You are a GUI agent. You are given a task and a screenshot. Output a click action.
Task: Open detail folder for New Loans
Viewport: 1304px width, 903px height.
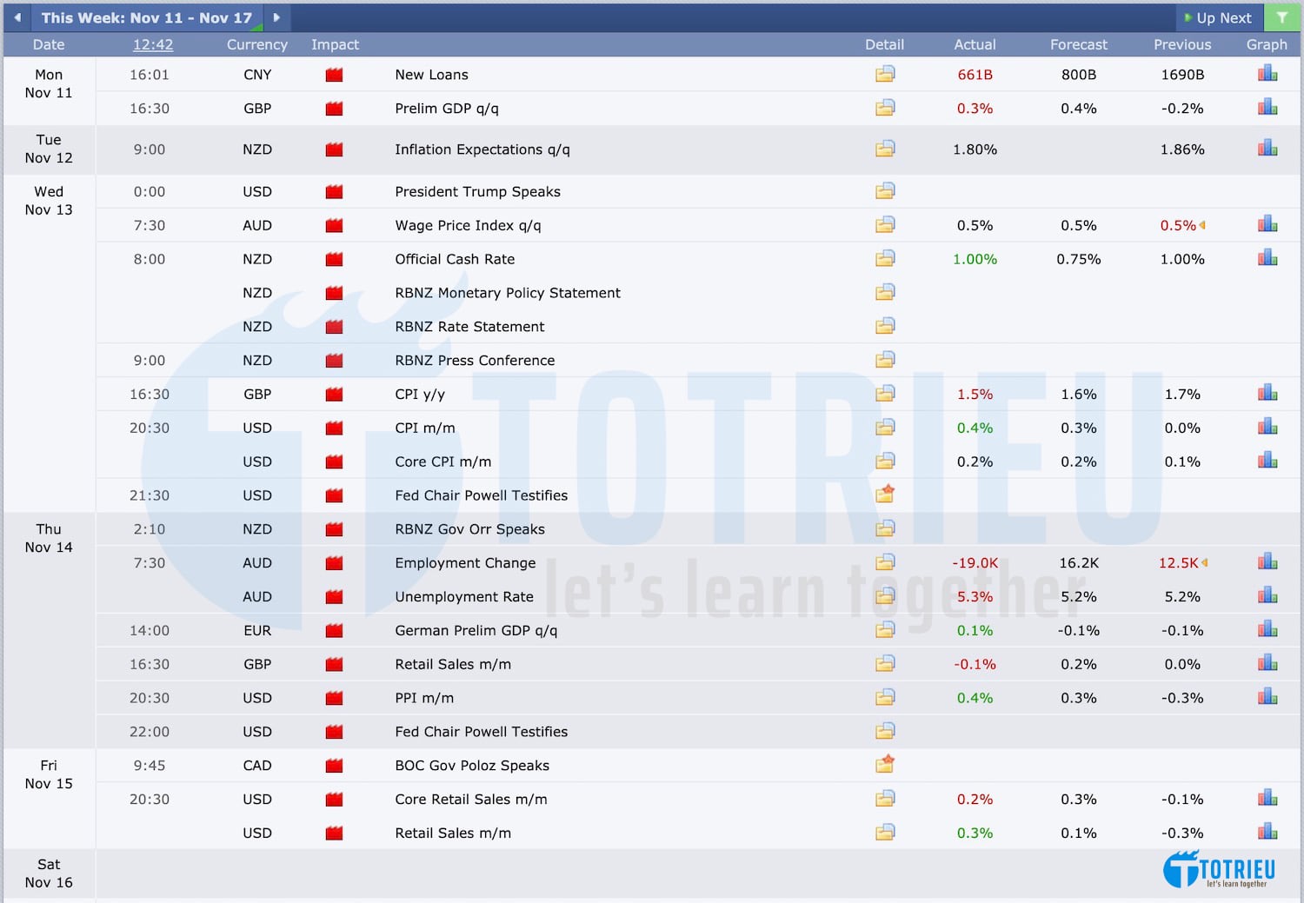[x=885, y=74]
